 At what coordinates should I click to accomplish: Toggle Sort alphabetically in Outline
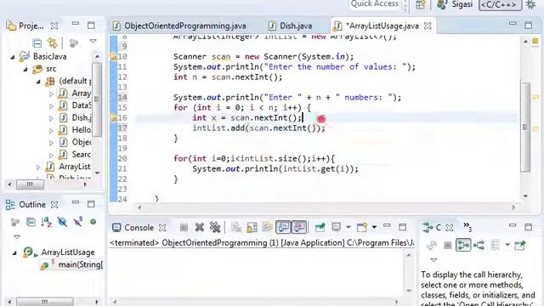(47, 222)
